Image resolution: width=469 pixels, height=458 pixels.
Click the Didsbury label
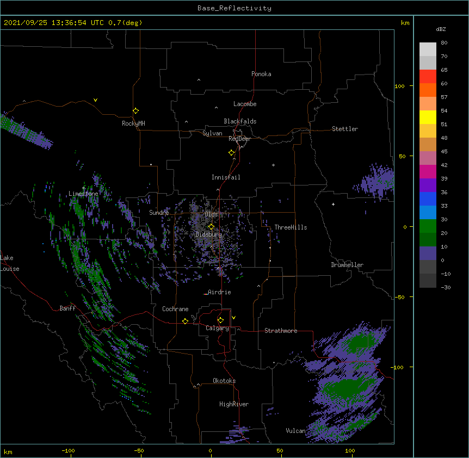209,234
